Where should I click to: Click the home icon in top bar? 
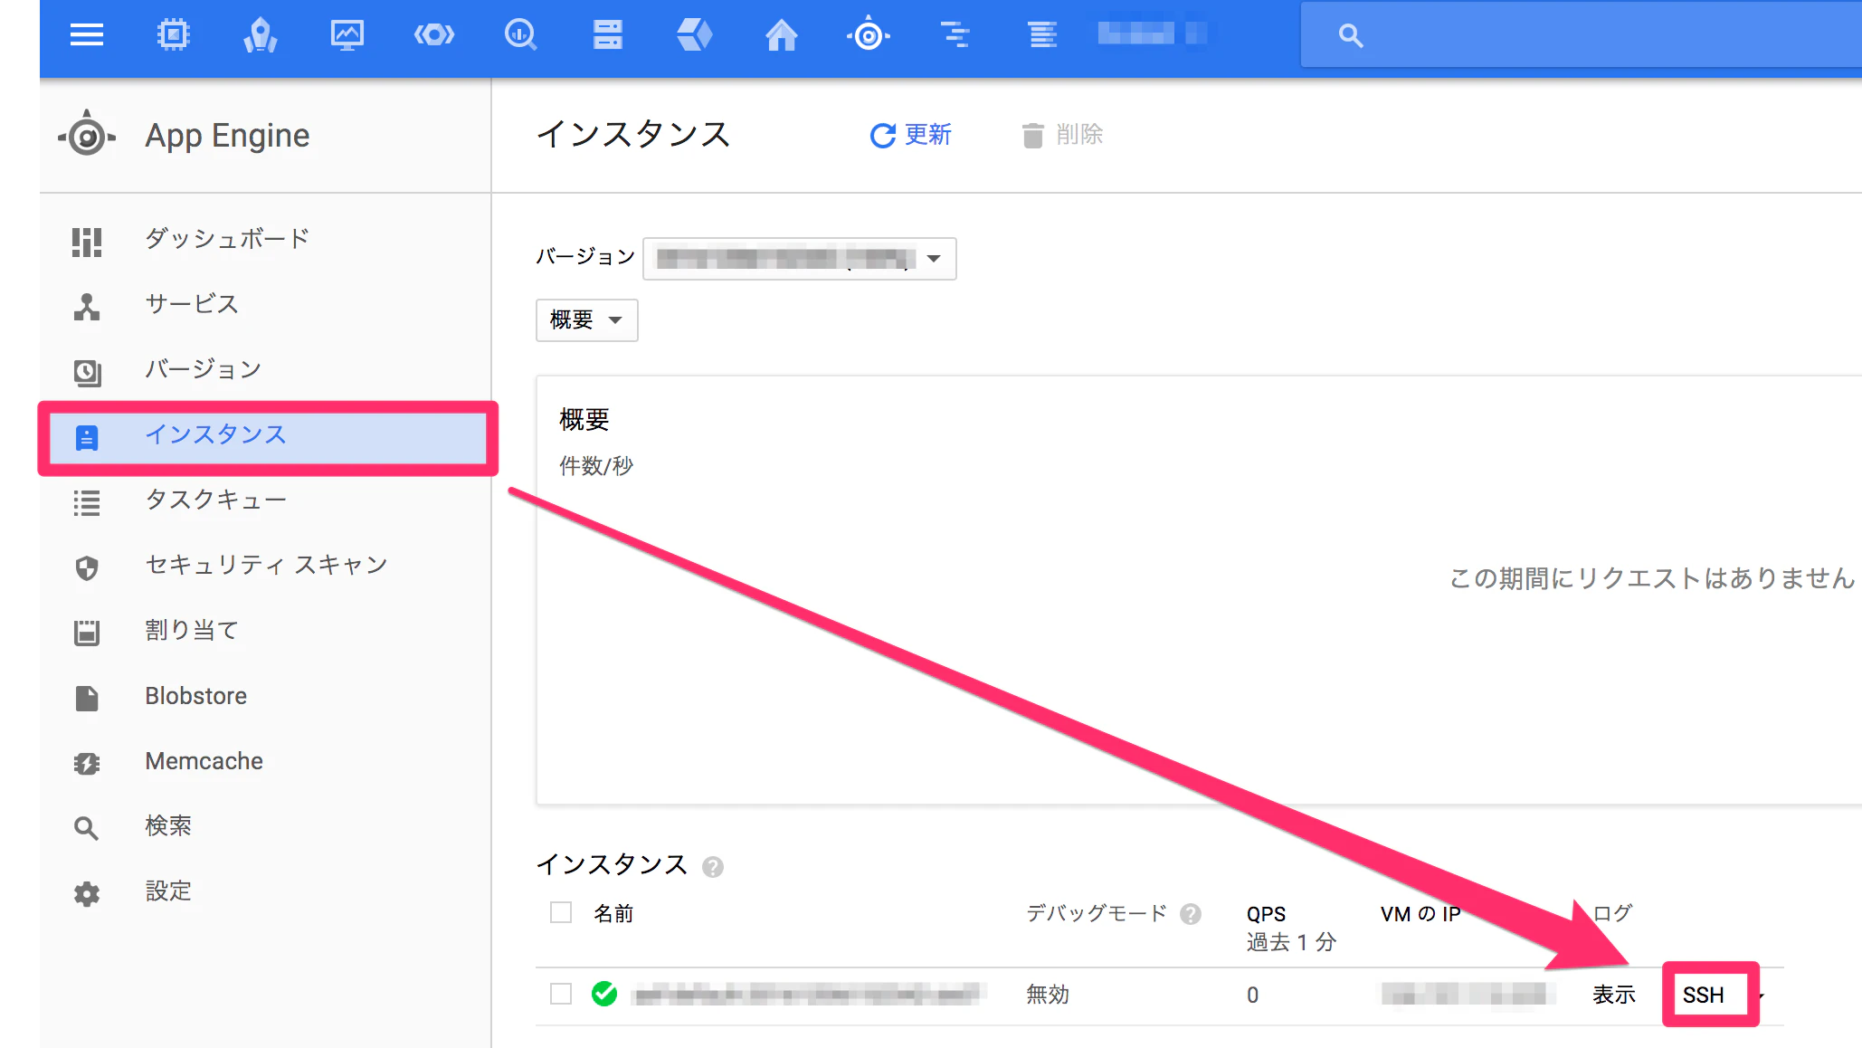coord(780,34)
